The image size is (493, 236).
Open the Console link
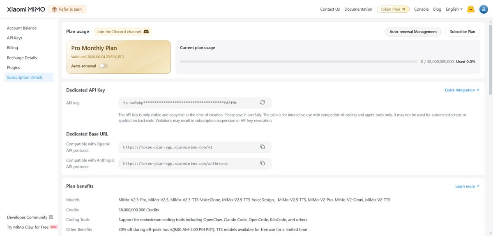421,9
